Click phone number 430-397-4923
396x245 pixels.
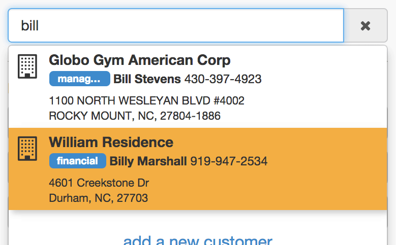pyautogui.click(x=223, y=79)
